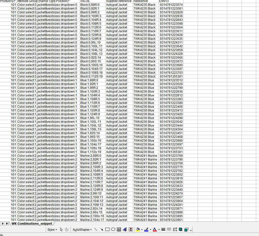The width and height of the screenshot is (259, 236).
Task: Apply the red Font Color
Action: (x=155, y=229)
